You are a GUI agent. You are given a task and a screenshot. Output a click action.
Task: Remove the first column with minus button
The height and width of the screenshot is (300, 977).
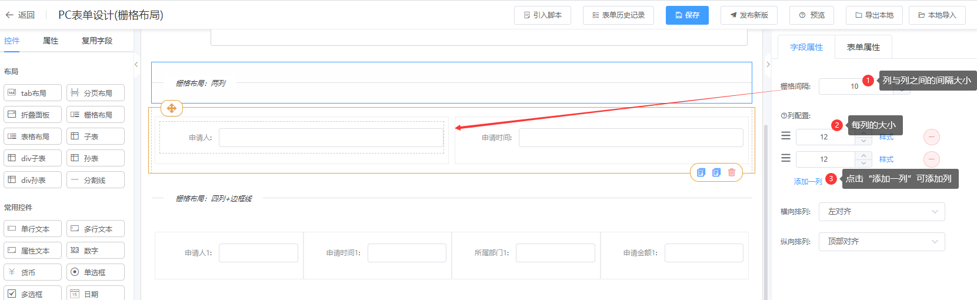(932, 137)
